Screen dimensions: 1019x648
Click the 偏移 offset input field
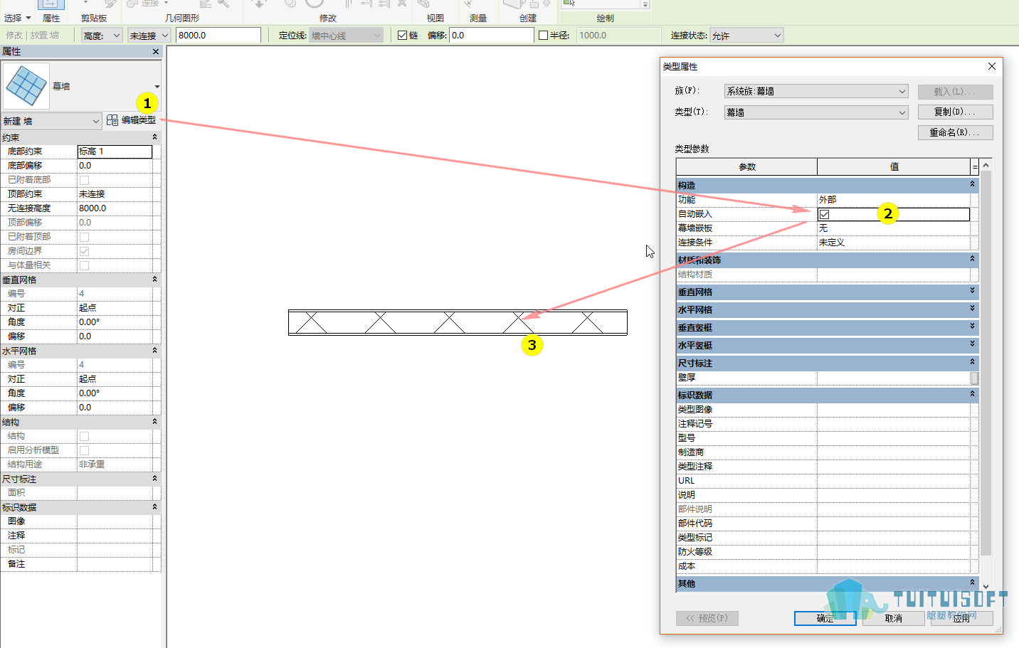[491, 35]
